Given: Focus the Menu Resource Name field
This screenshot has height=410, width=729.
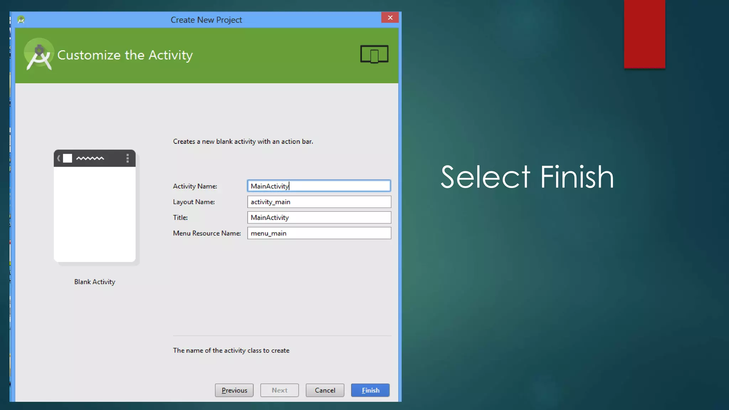Looking at the screenshot, I should 319,233.
